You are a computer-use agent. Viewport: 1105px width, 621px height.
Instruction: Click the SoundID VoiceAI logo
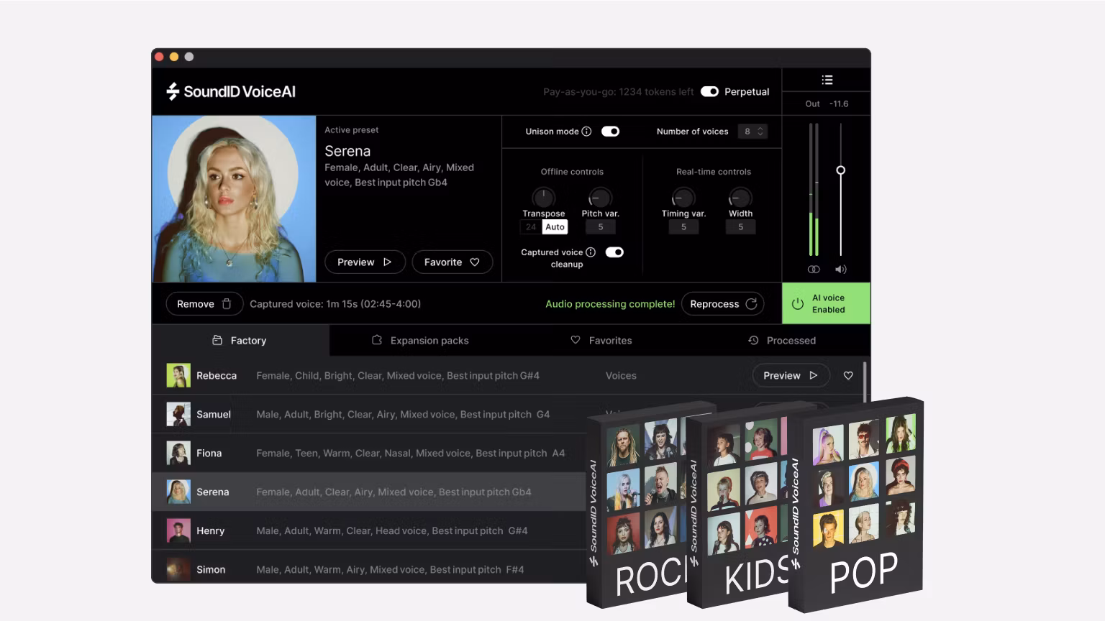231,91
